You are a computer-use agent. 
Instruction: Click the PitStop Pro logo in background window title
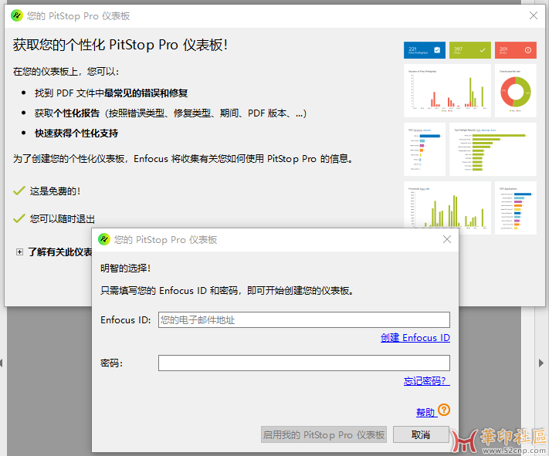[17, 15]
